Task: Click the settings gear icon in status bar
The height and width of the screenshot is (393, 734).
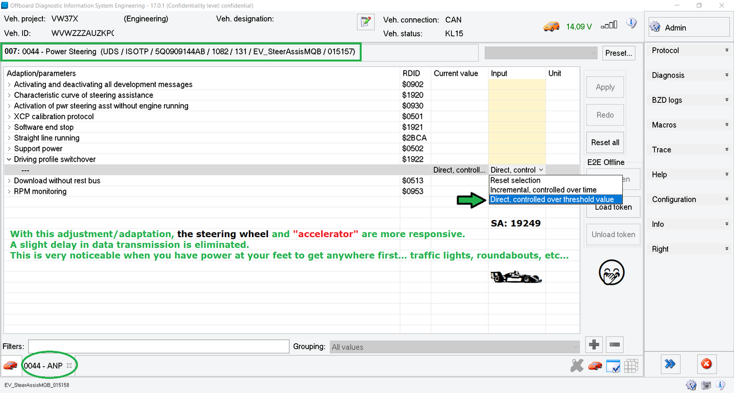Action: click(x=692, y=386)
